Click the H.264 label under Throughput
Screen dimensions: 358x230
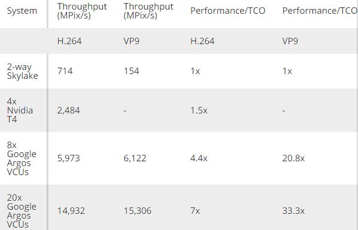[x=69, y=41]
